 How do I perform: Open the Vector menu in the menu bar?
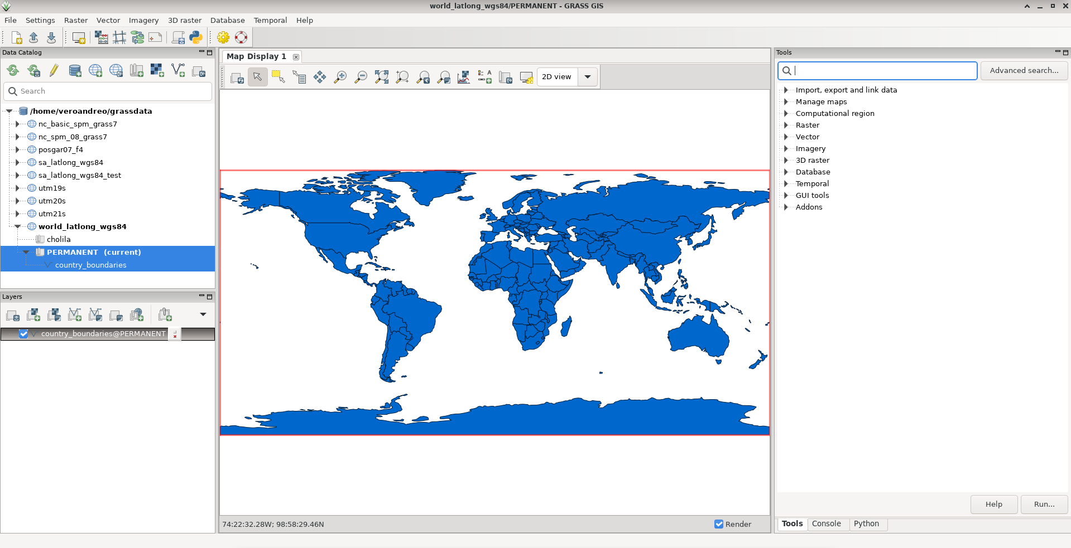108,20
